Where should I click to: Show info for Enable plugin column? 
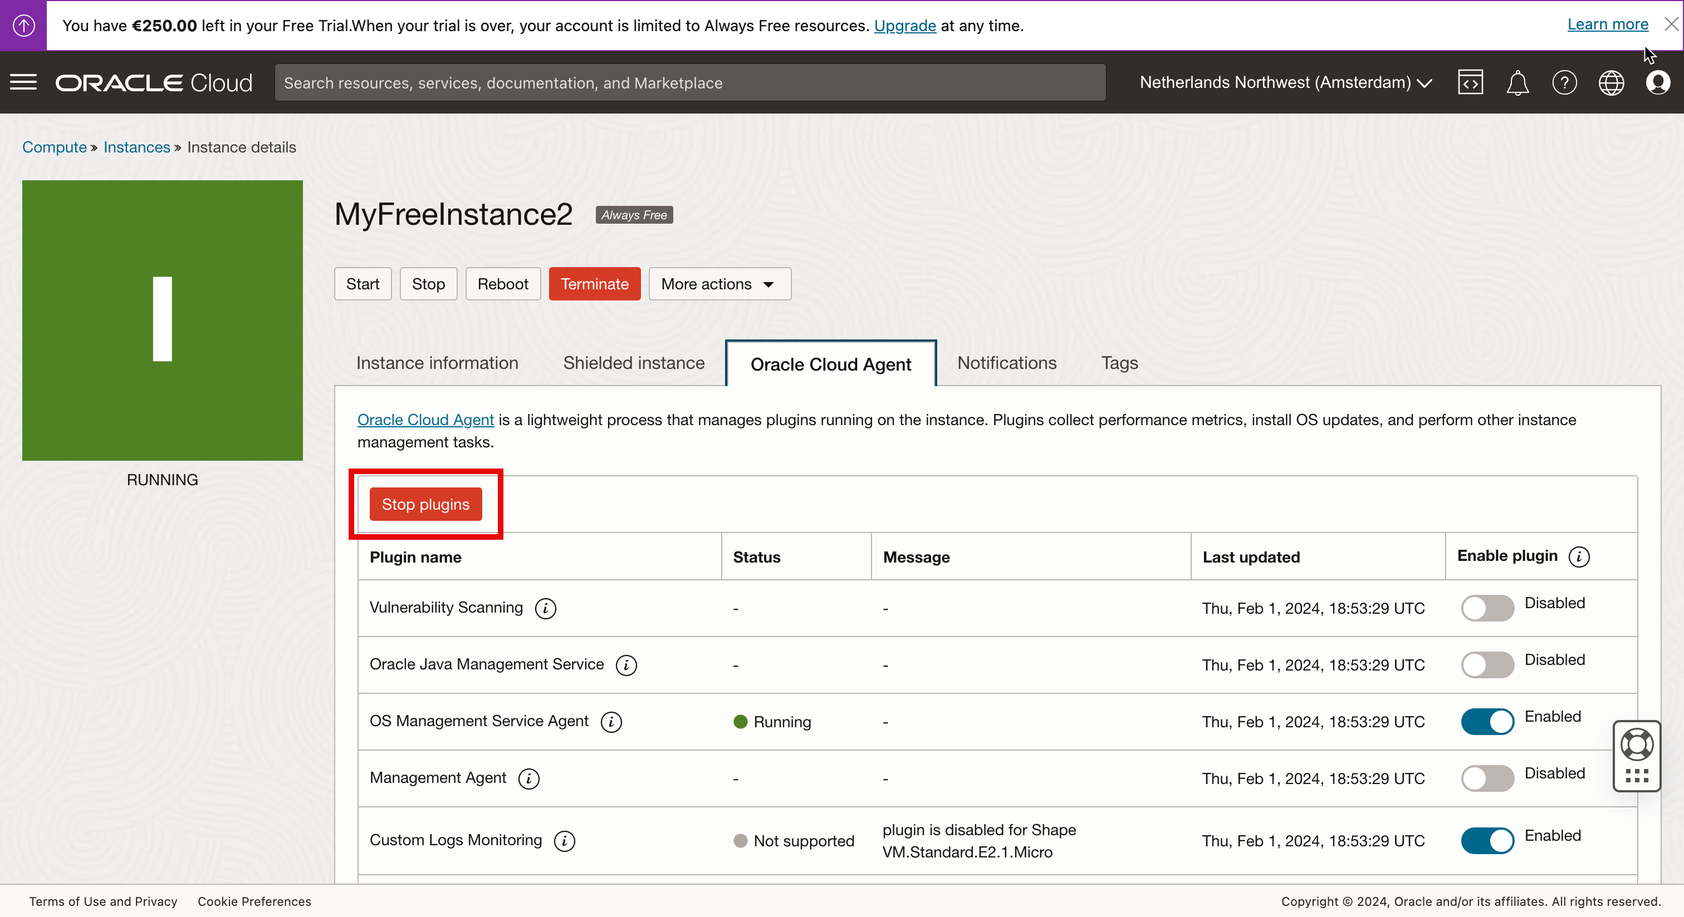click(1579, 556)
